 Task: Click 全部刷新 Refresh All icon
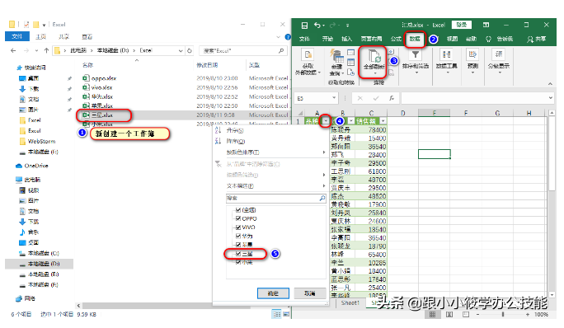(x=374, y=57)
